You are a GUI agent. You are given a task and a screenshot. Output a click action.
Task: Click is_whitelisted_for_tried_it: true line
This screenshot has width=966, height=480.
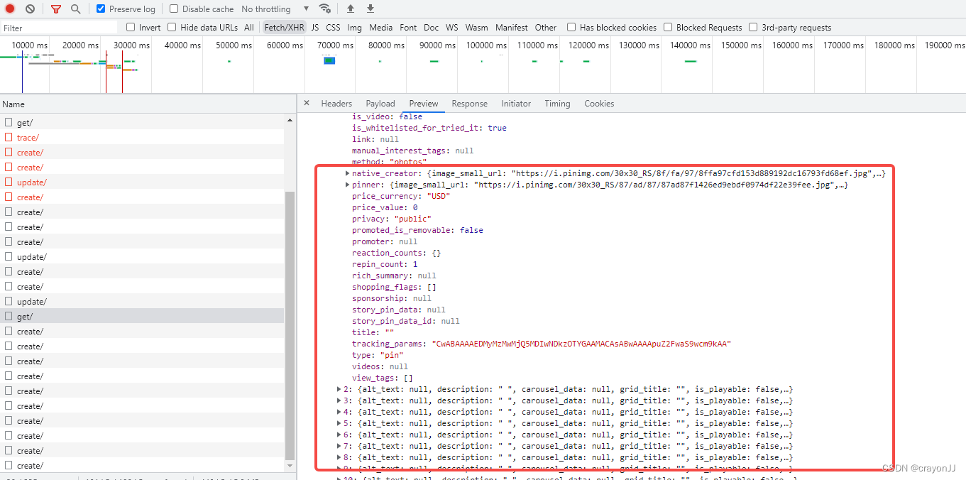tap(429, 128)
